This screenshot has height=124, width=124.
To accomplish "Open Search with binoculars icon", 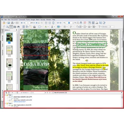I will click(18, 27).
